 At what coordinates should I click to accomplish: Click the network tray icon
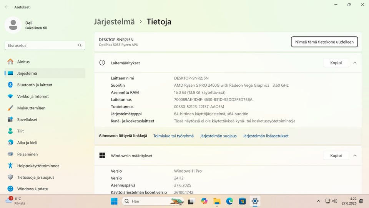(x=327, y=201)
